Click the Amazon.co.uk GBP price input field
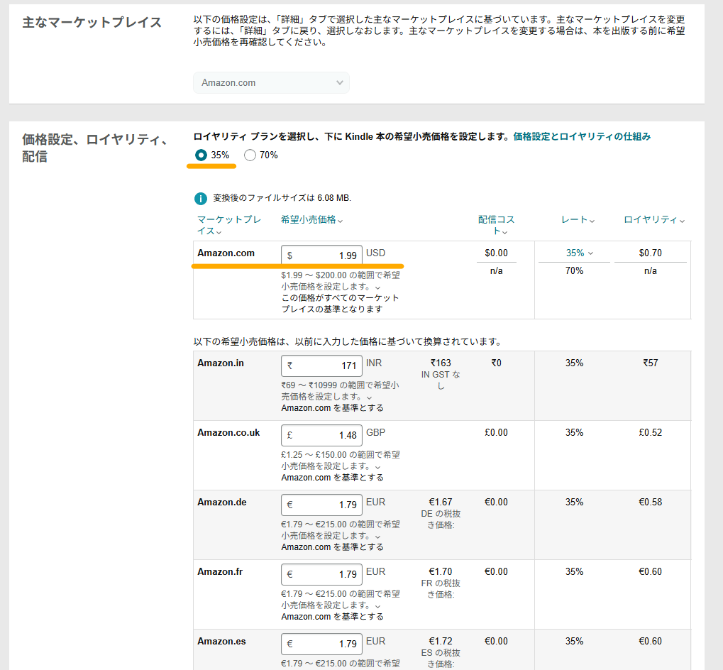 tap(321, 435)
